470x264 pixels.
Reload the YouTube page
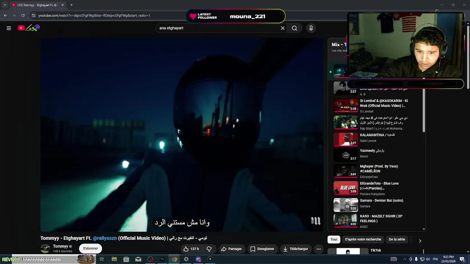pyautogui.click(x=23, y=15)
